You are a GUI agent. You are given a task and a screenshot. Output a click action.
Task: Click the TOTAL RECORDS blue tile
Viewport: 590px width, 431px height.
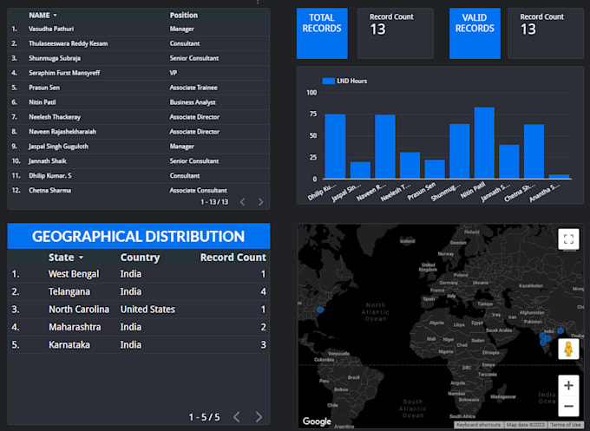[322, 34]
